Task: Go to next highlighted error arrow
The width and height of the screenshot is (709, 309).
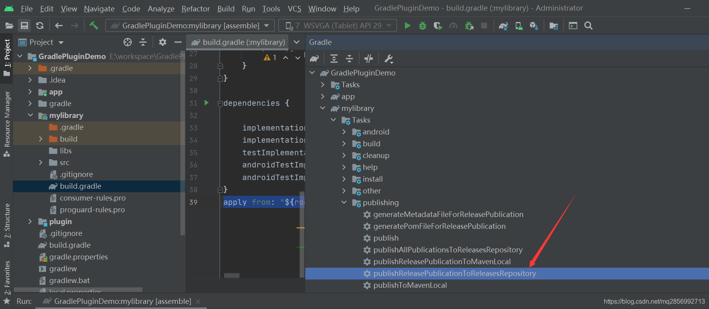Action: tap(298, 58)
